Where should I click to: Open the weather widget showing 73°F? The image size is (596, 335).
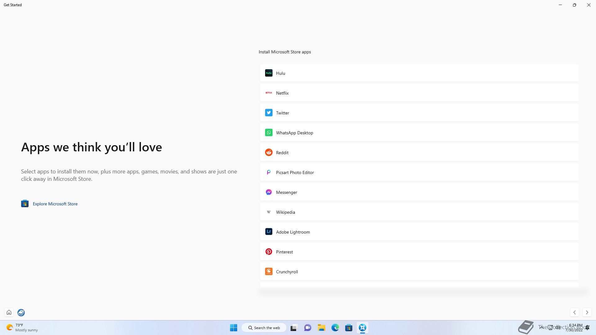tap(22, 328)
